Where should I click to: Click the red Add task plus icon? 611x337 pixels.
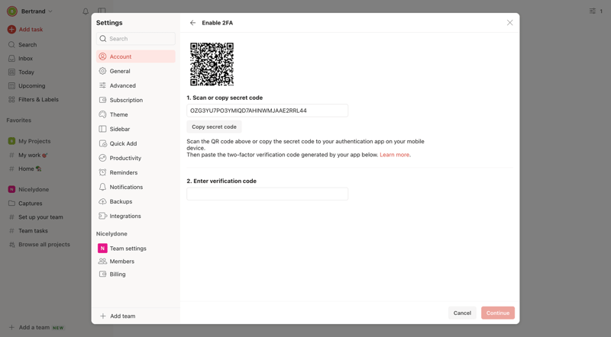11,29
